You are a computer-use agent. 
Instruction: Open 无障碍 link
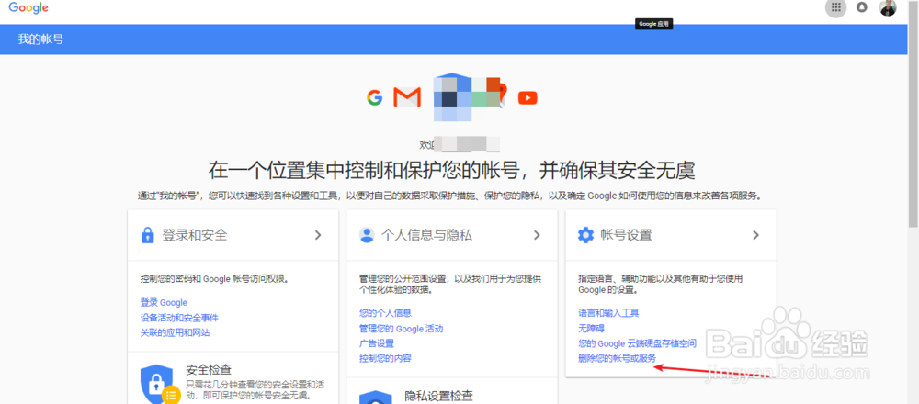[x=591, y=329]
